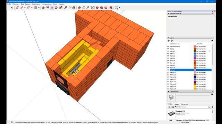Viewport: 222px width, 124px height.
Task: Select the Гриль component thumbnail
Action: tap(172, 114)
